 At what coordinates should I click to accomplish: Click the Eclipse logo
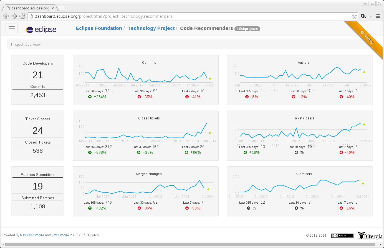click(x=41, y=29)
